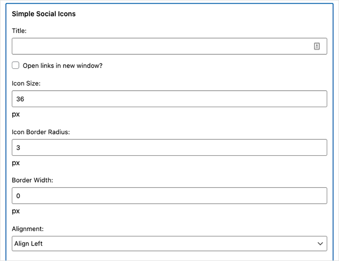Open the Alignment dropdown showing Align Left
339x261 pixels.
coord(169,244)
